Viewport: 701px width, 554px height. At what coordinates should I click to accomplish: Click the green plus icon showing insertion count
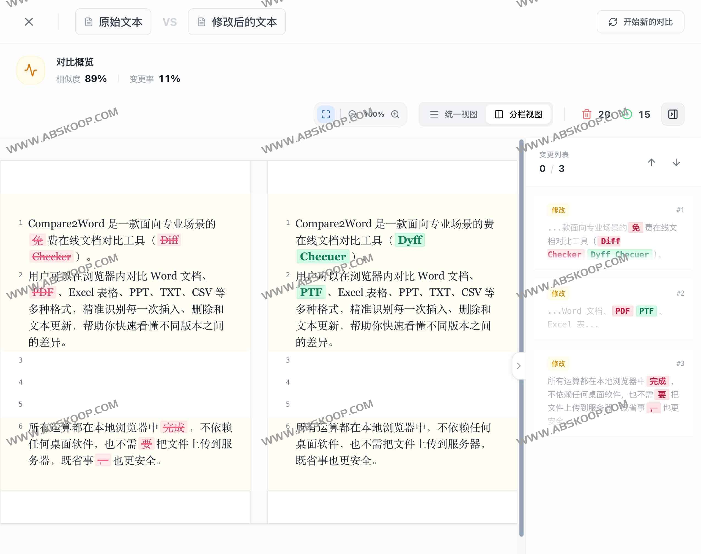tap(627, 114)
